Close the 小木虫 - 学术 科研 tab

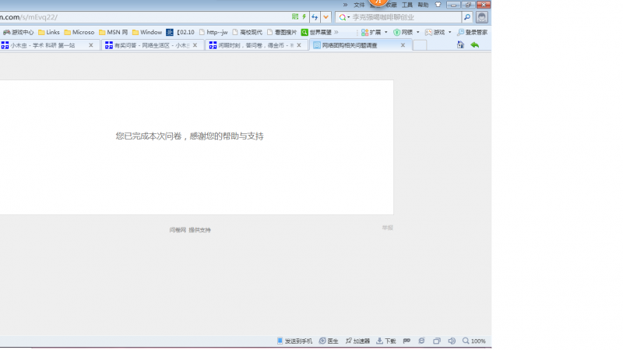click(x=91, y=45)
